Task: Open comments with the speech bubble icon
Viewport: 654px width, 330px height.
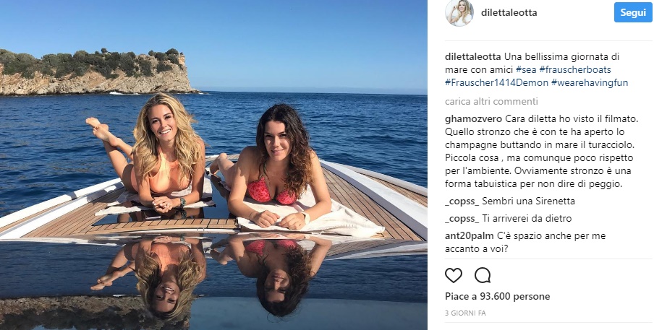Action: point(482,276)
